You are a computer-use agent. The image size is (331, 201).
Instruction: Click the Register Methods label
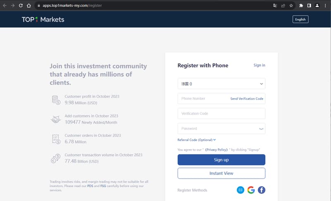pyautogui.click(x=192, y=190)
